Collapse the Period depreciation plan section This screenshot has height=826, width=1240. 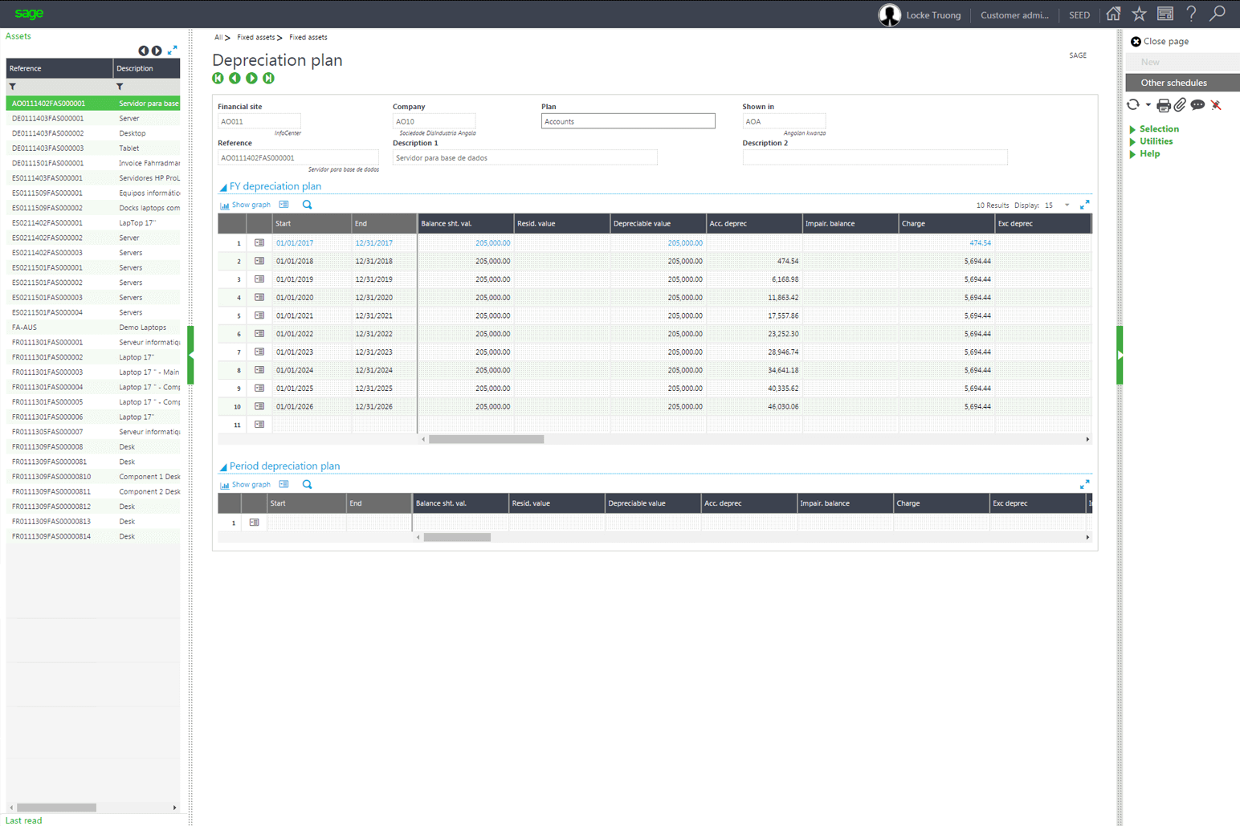(x=223, y=466)
